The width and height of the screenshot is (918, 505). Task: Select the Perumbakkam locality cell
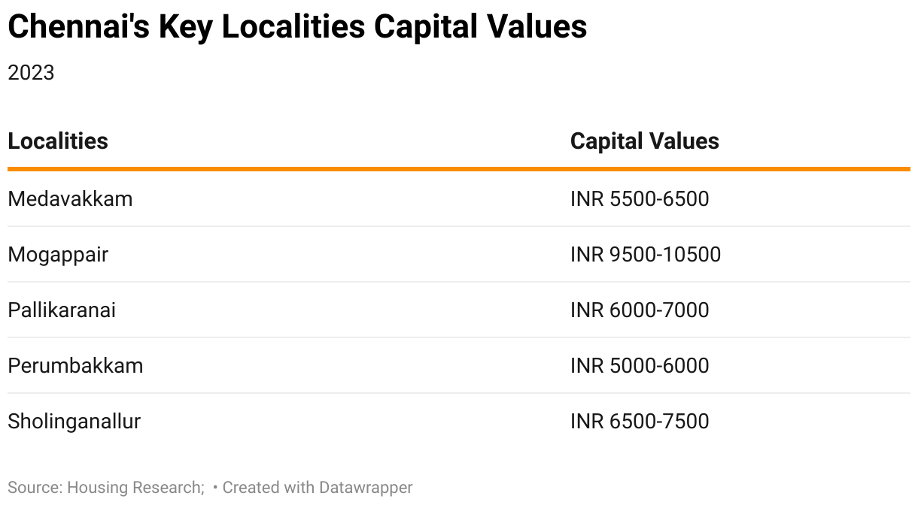tap(75, 366)
